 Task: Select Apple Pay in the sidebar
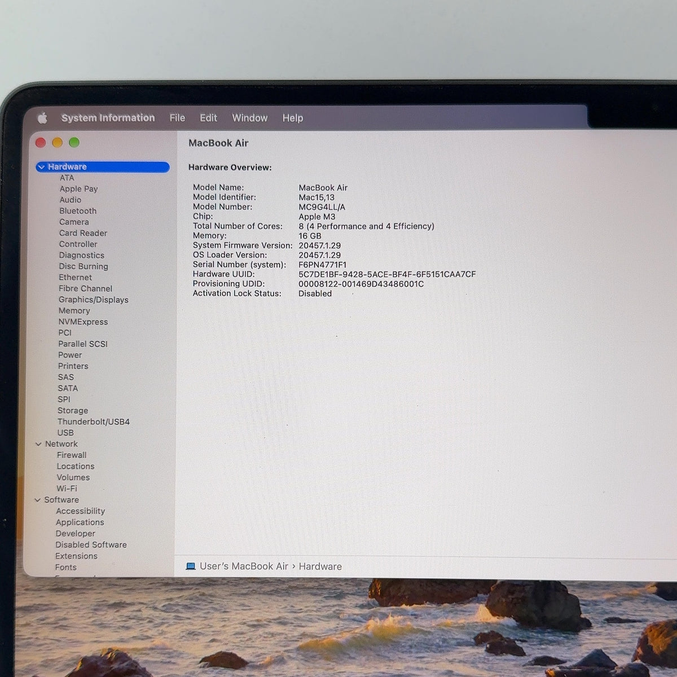click(x=78, y=189)
